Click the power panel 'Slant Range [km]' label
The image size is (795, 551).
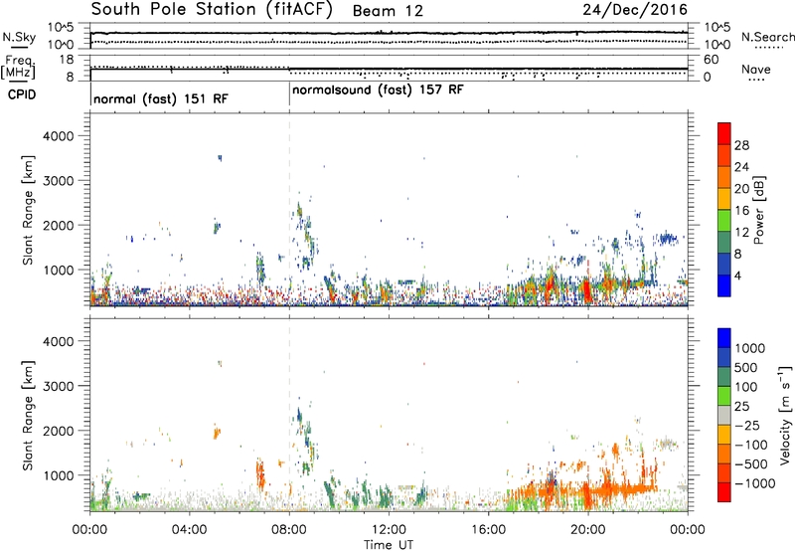pyautogui.click(x=28, y=210)
